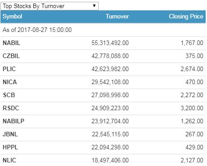The image size is (207, 166).
Task: Click NLIC turnover value 18,497,406.00
Action: 110,161
